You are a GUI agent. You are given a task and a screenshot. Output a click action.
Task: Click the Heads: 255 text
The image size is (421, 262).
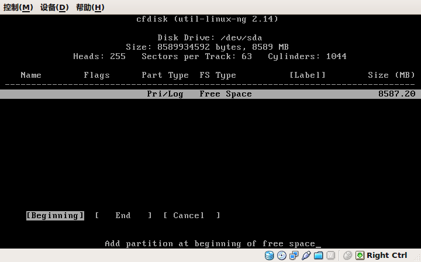pyautogui.click(x=99, y=56)
